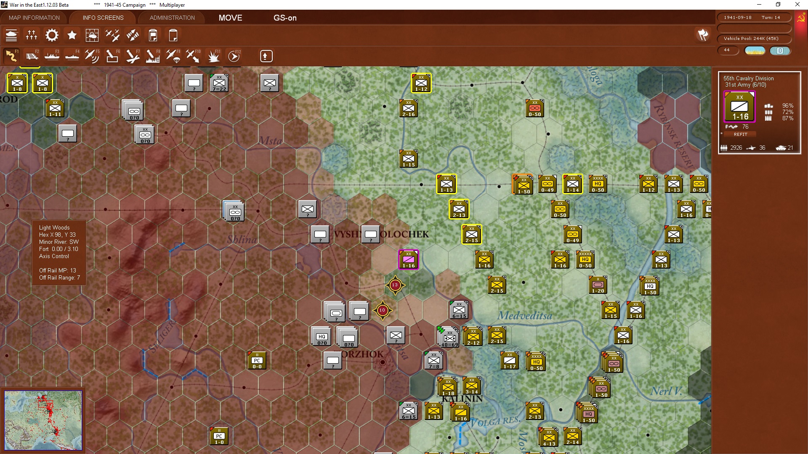Select Move mode (F1) icon
The width and height of the screenshot is (808, 454).
click(11, 56)
